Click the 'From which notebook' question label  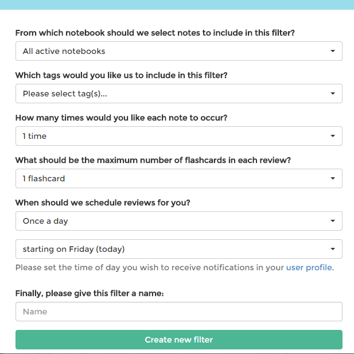pyautogui.click(x=155, y=33)
